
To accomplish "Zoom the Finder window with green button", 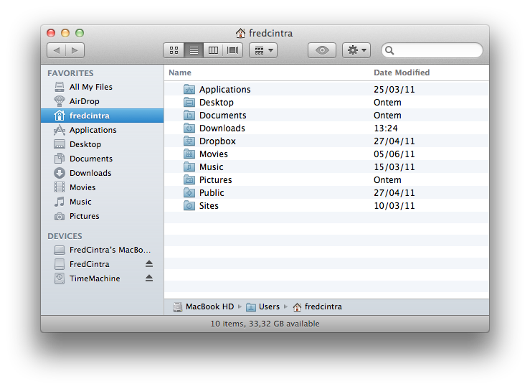I will (x=80, y=33).
